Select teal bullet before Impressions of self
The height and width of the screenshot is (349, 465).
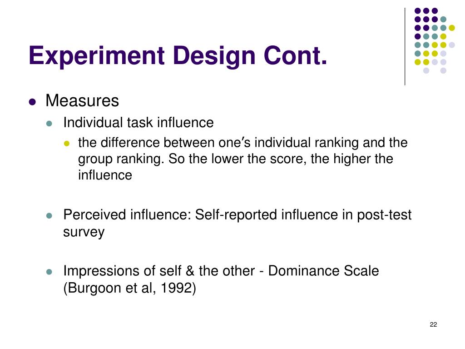click(49, 272)
